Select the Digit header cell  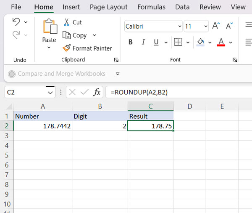[100, 116]
